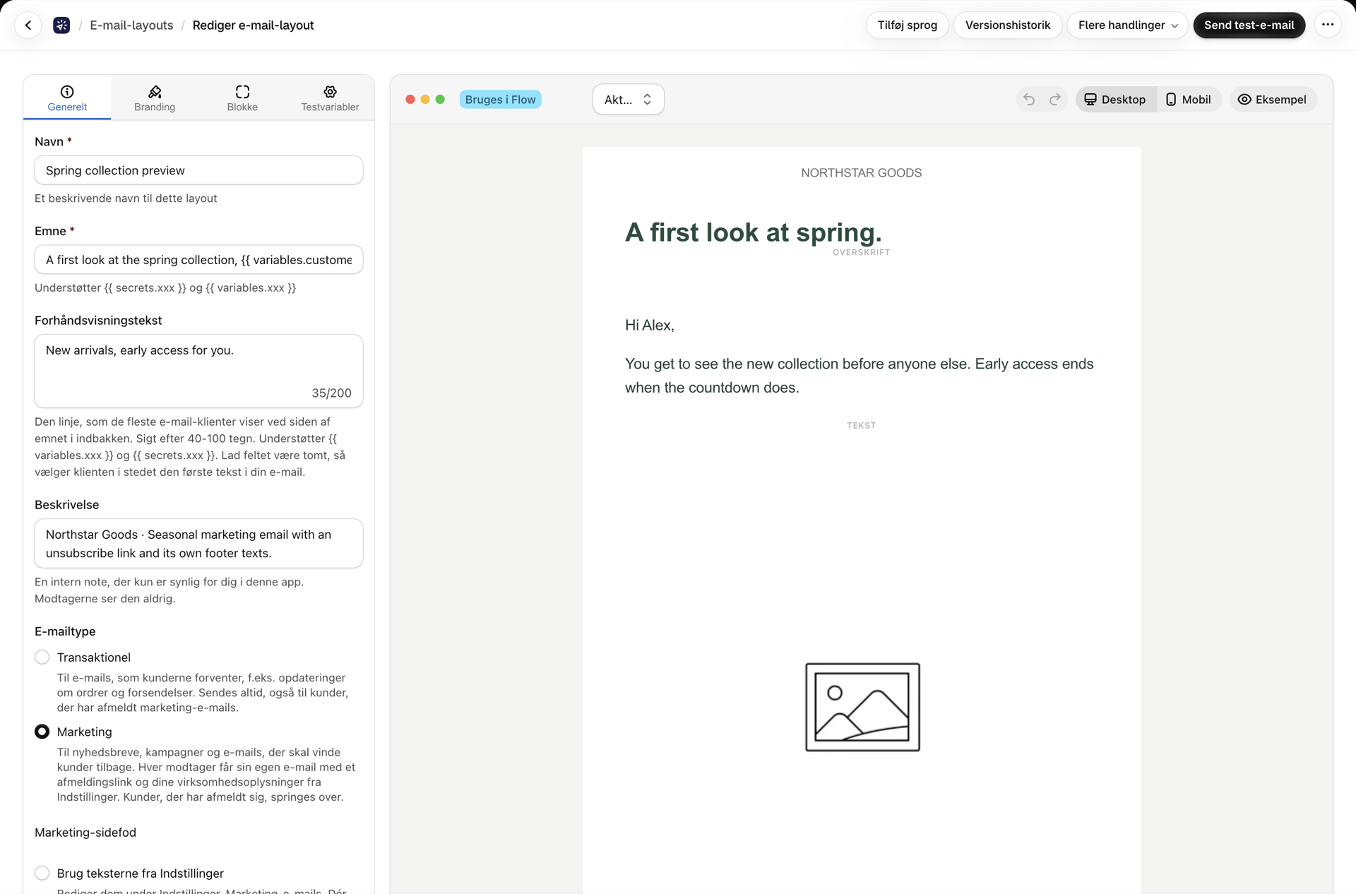Click the Emne subject input field

click(x=198, y=260)
